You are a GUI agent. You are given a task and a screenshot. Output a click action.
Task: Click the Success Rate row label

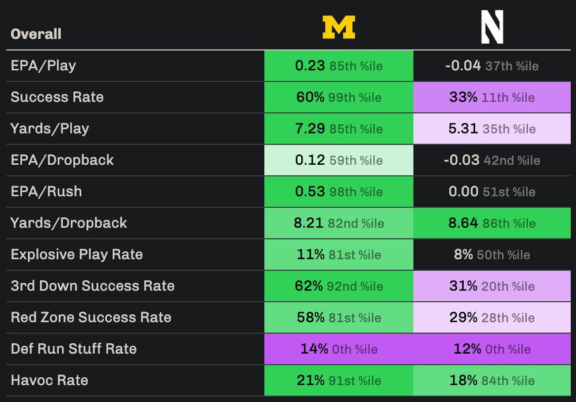point(57,97)
